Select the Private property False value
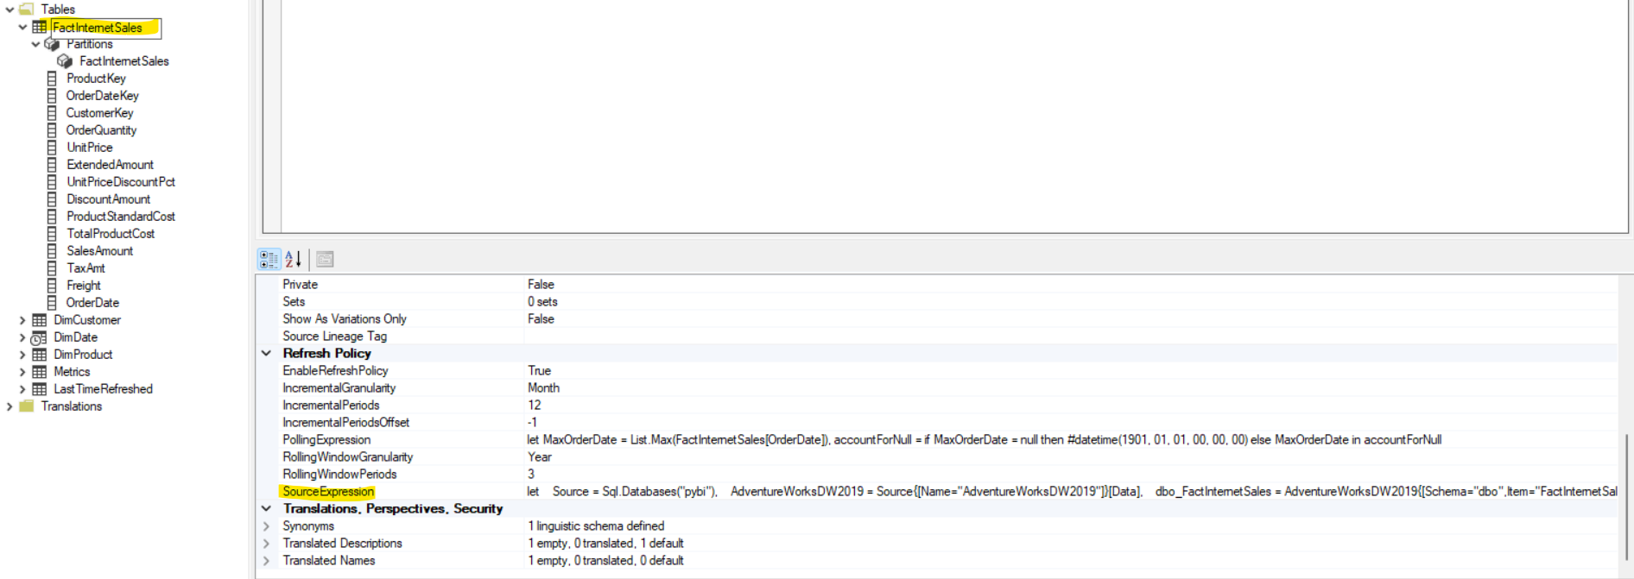Screen dimensions: 1634x579 tap(541, 285)
